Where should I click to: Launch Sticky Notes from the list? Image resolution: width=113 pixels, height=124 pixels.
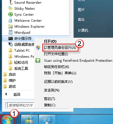(x=25, y=9)
